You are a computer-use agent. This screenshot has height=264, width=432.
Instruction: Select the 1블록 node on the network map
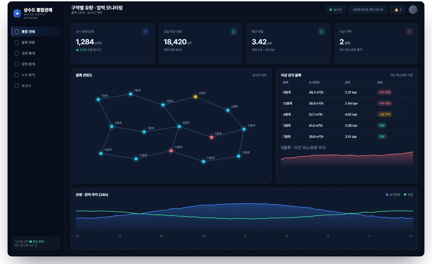point(98,99)
